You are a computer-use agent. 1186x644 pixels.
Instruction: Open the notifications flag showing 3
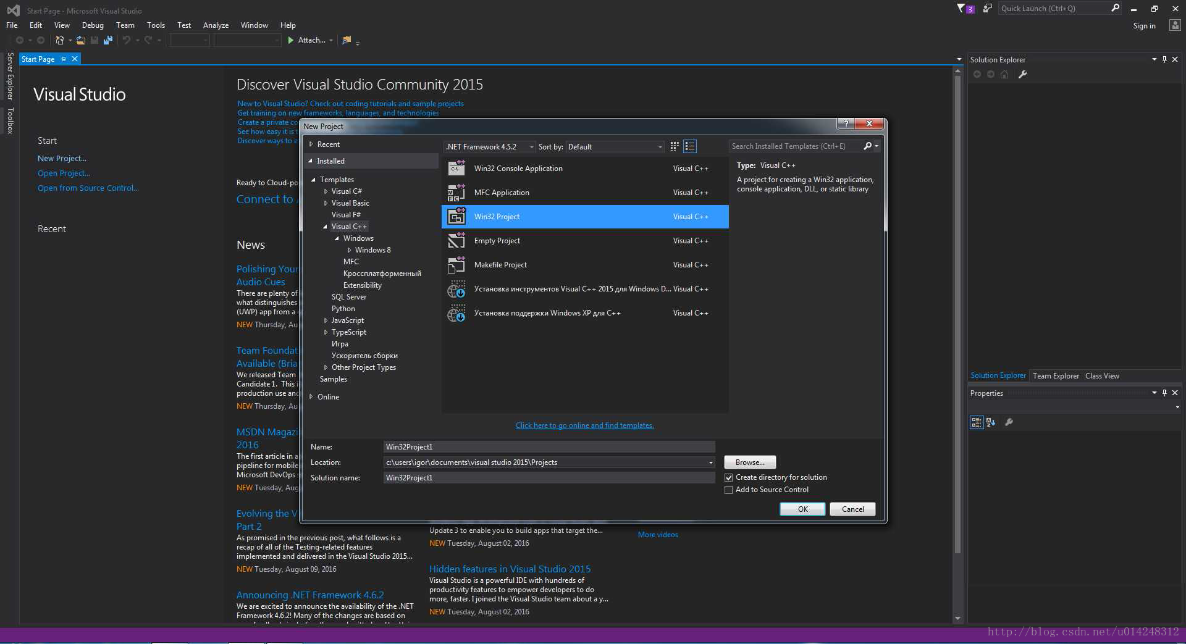click(x=965, y=9)
